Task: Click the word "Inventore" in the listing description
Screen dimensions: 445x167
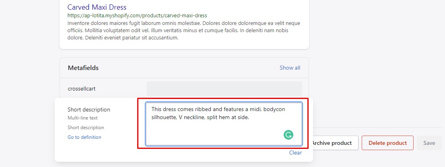Action: [x=80, y=23]
